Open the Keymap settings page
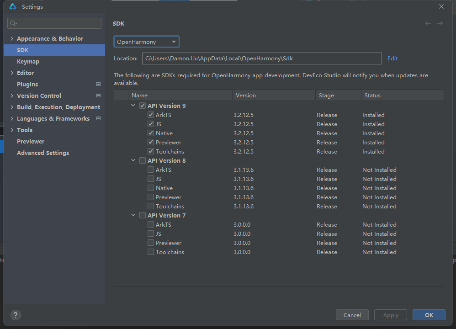The image size is (456, 329). click(x=28, y=61)
